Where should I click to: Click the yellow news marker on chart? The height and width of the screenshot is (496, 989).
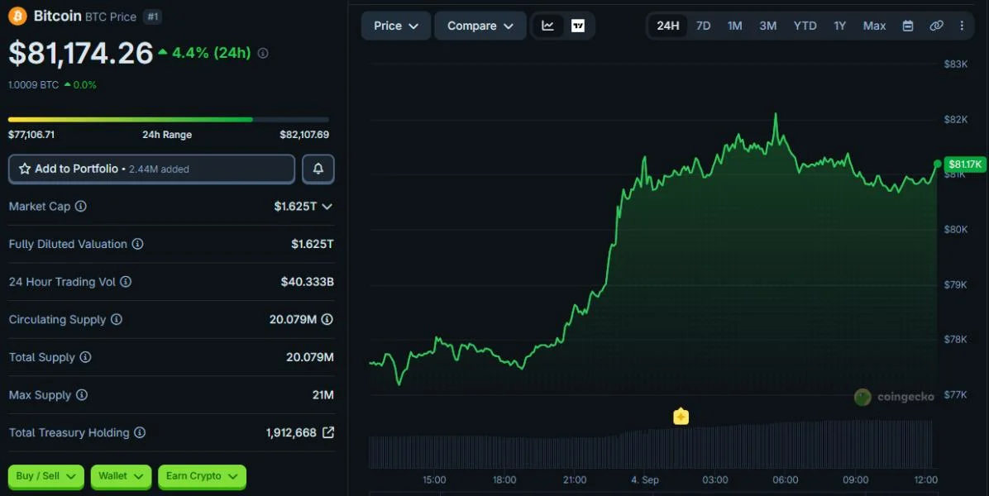coord(681,417)
